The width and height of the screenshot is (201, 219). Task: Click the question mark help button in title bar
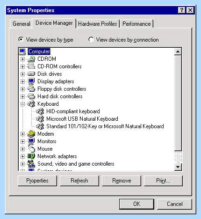(181, 10)
